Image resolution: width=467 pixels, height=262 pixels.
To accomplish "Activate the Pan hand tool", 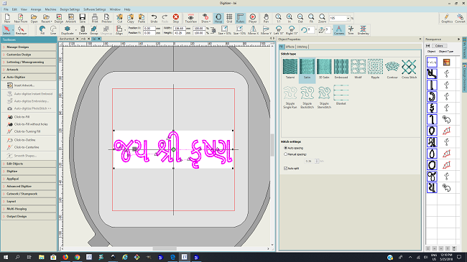I will pos(266,18).
